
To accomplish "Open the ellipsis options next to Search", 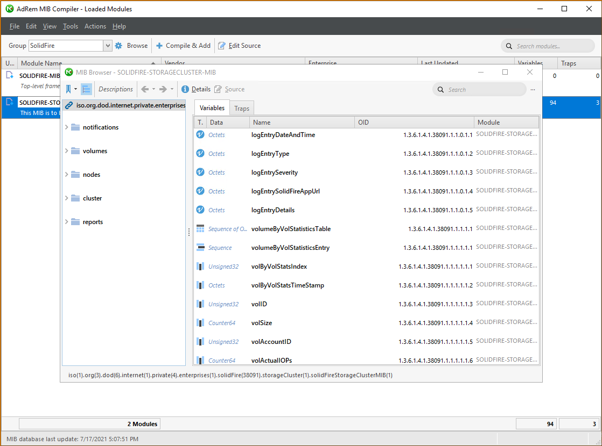I will (x=533, y=90).
